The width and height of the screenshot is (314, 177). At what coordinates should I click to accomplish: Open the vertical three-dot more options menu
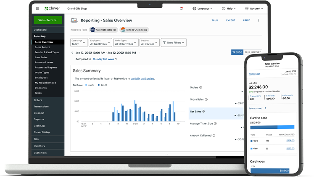(x=258, y=20)
